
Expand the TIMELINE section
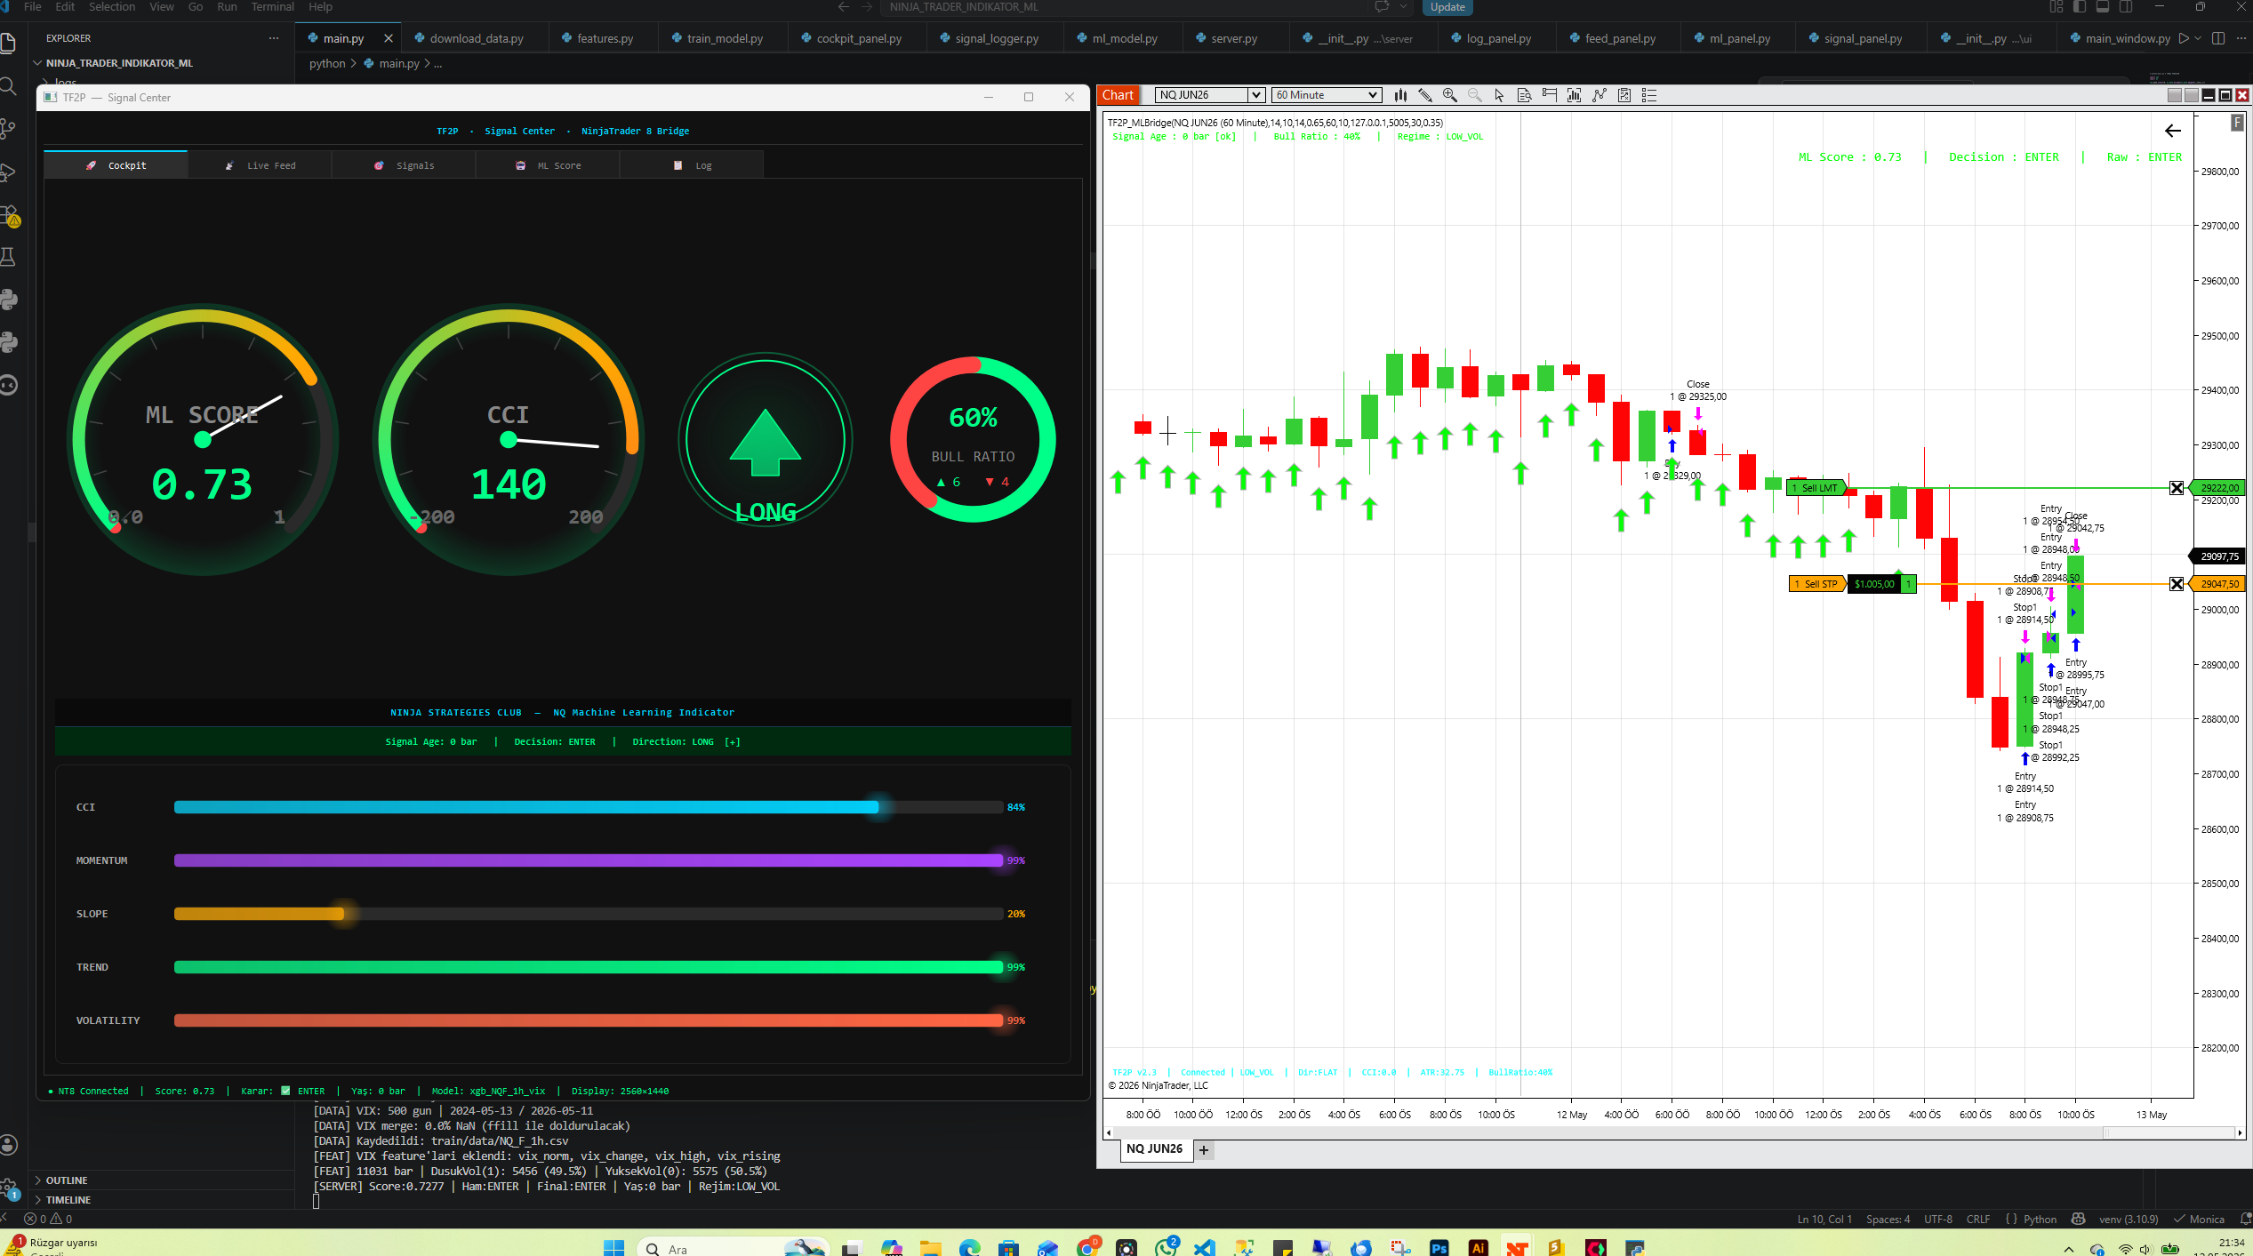pos(68,1200)
